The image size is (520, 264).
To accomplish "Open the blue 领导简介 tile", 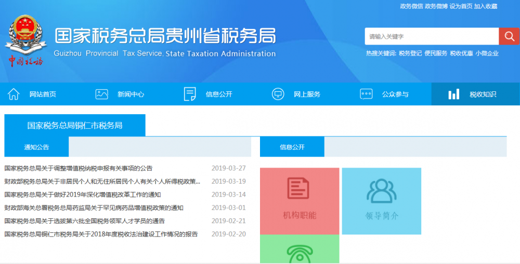I will click(x=381, y=201).
